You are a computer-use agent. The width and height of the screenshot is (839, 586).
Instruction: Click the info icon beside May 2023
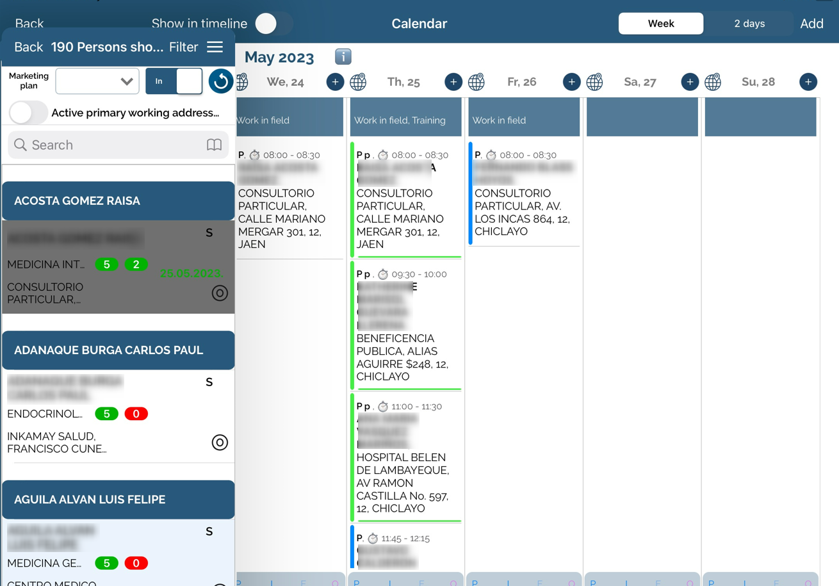pos(343,57)
